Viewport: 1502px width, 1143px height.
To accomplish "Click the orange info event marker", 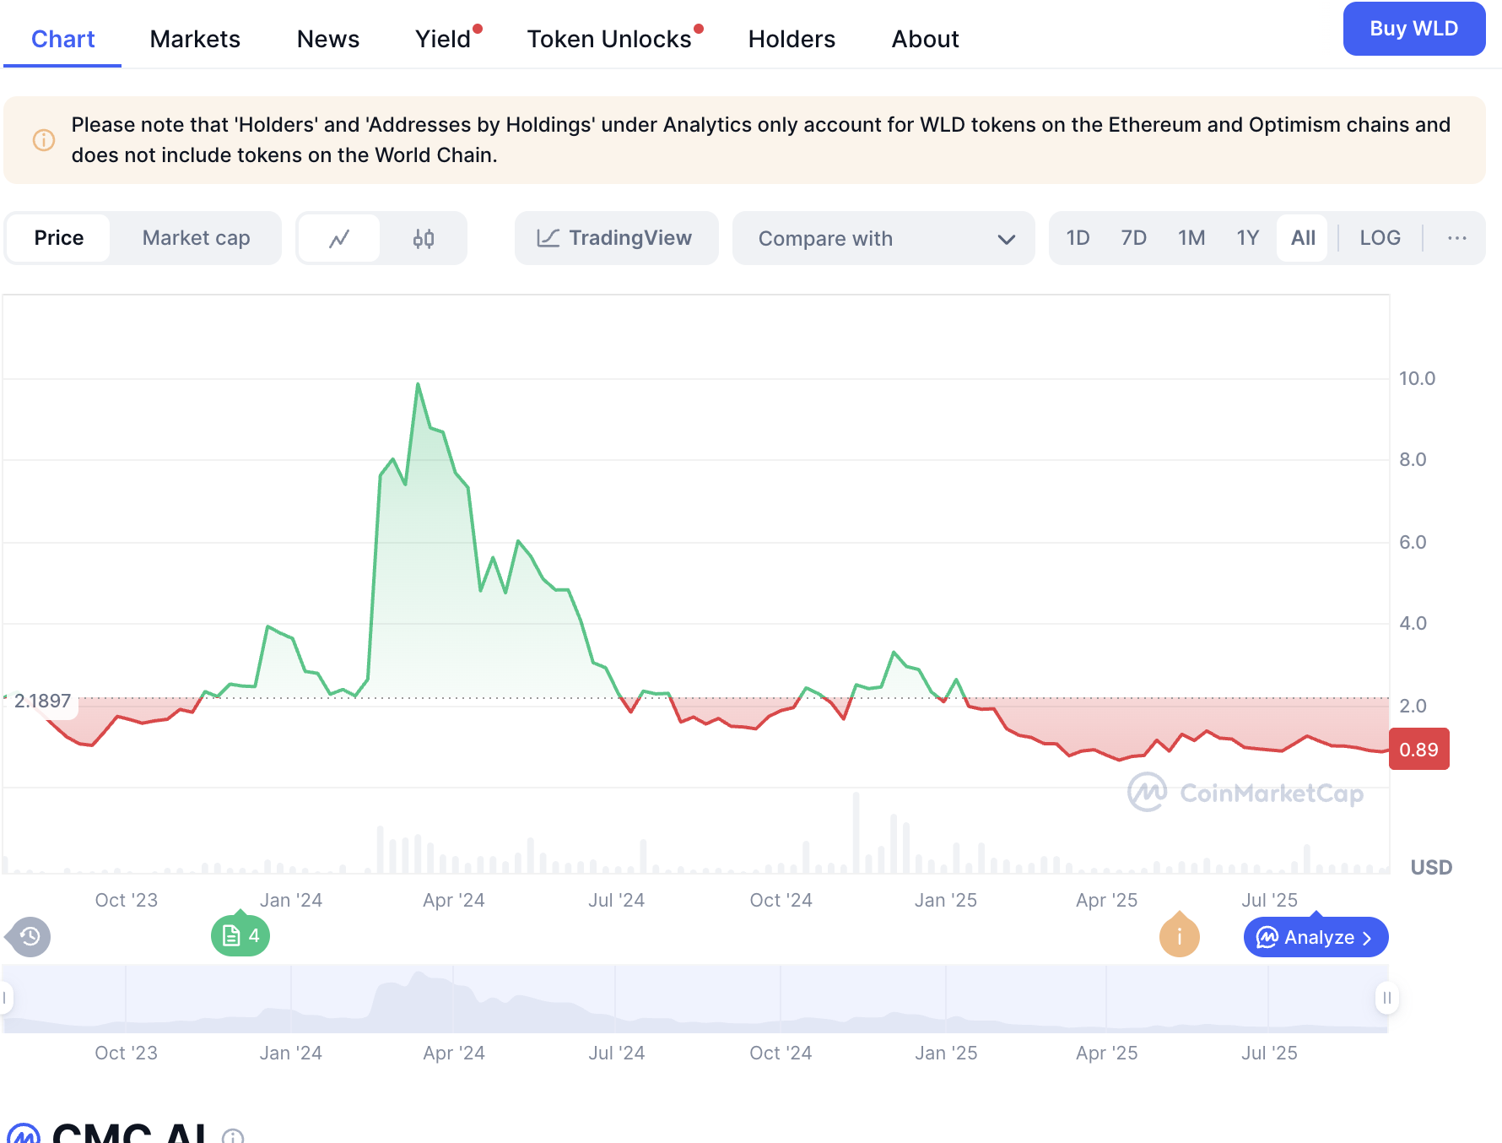I will tap(1179, 936).
